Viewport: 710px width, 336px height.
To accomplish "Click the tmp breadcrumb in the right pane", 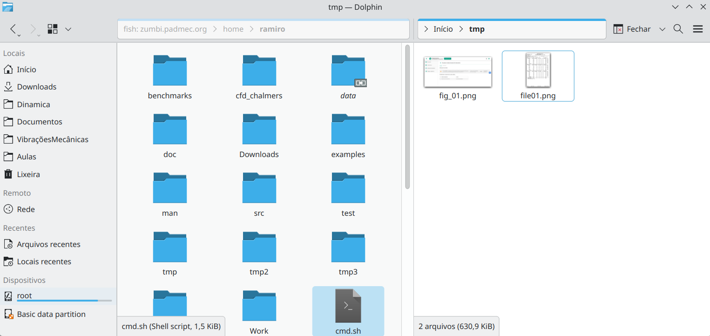I will click(477, 29).
